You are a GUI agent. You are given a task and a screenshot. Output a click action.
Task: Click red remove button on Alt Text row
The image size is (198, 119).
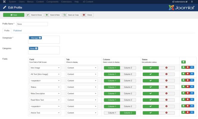188,74
